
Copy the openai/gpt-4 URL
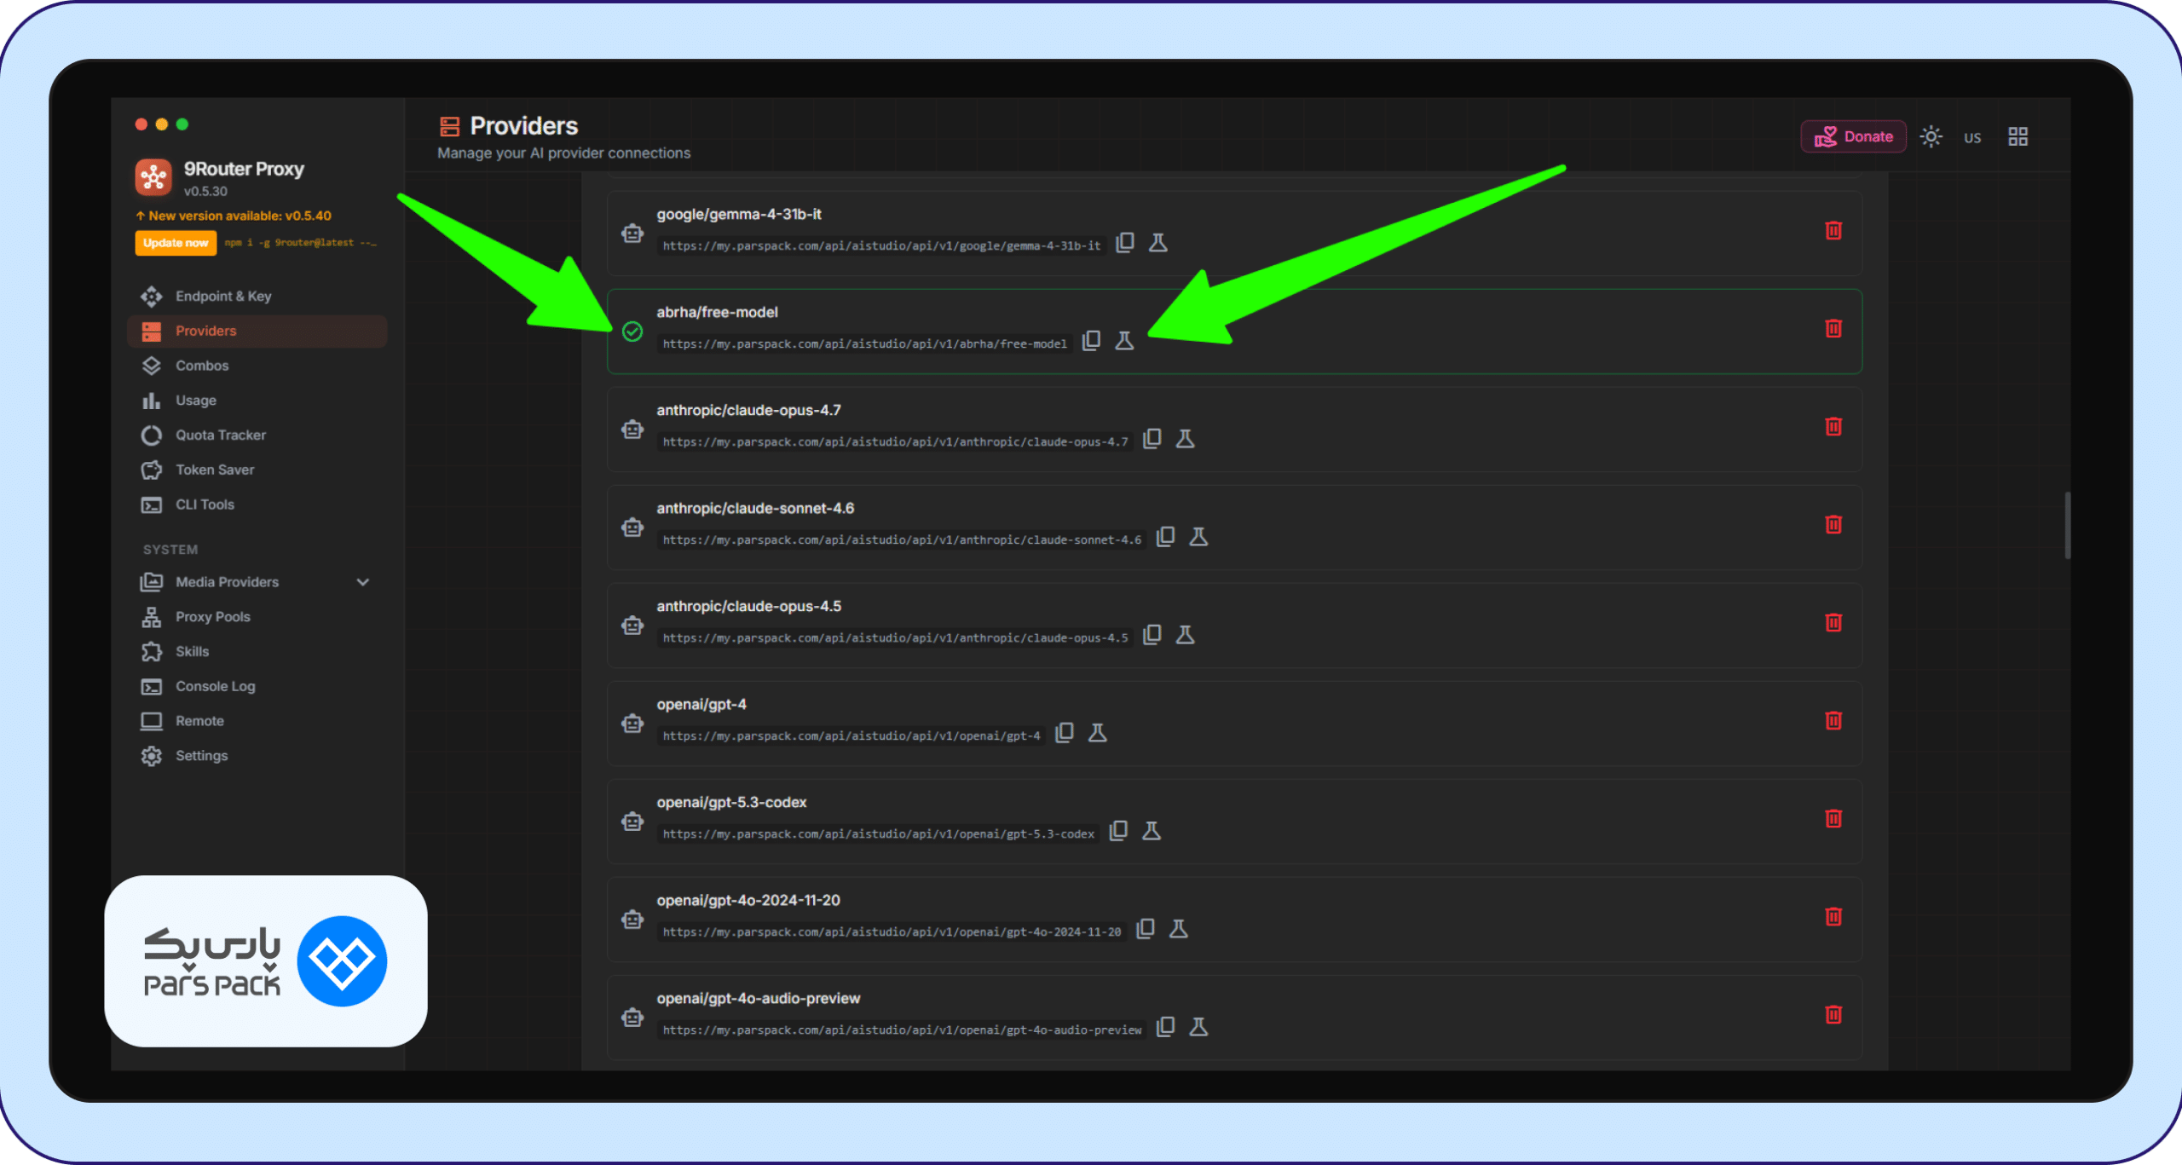click(x=1065, y=733)
